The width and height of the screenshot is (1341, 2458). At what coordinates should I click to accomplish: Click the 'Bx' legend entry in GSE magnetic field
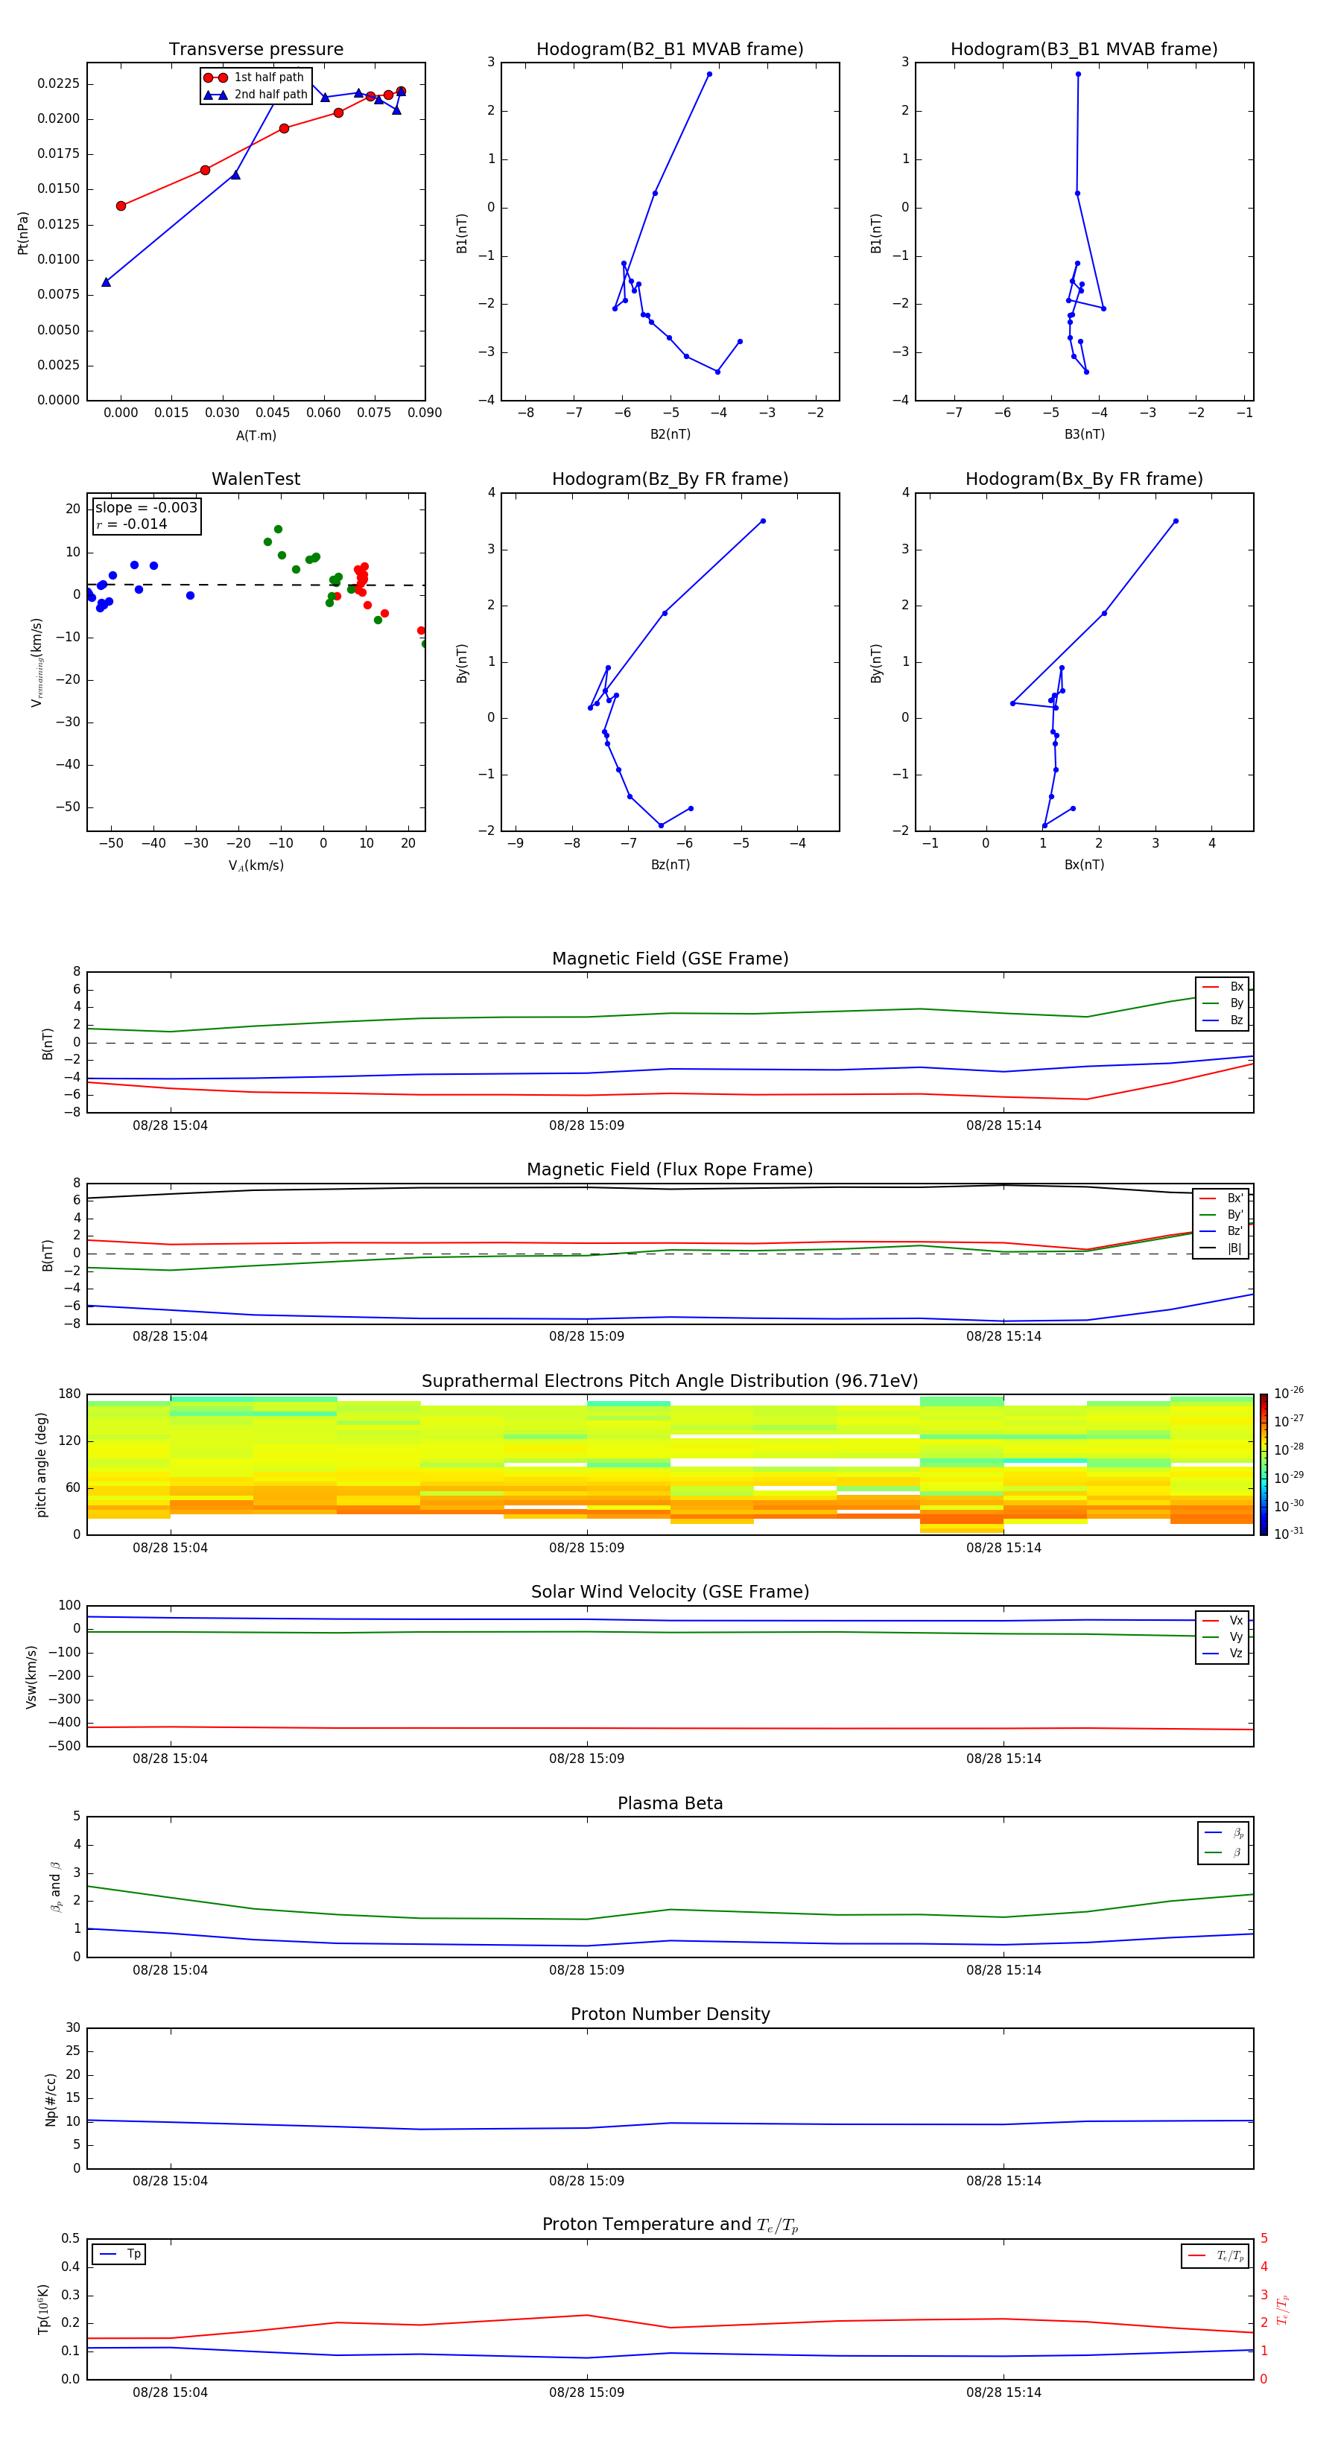(1223, 987)
